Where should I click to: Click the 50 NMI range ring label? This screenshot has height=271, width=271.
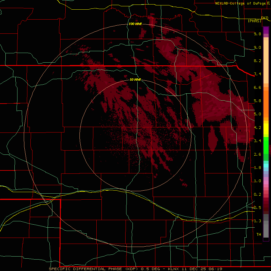tap(135, 79)
